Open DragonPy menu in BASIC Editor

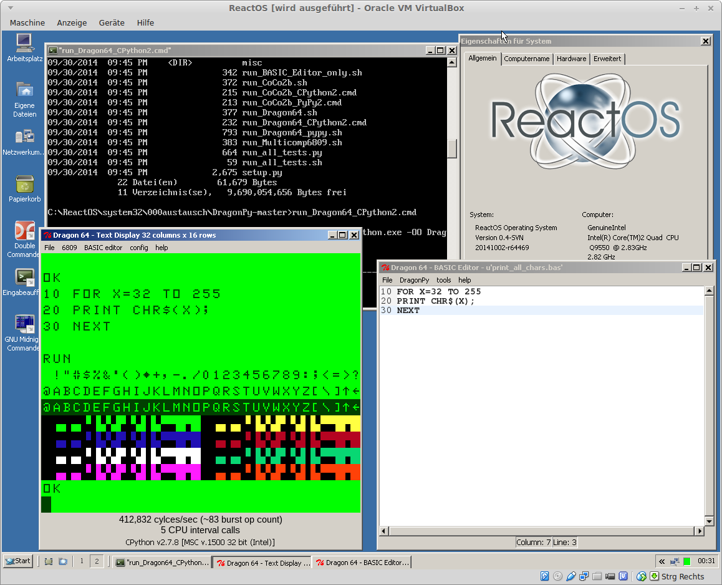[x=414, y=280]
